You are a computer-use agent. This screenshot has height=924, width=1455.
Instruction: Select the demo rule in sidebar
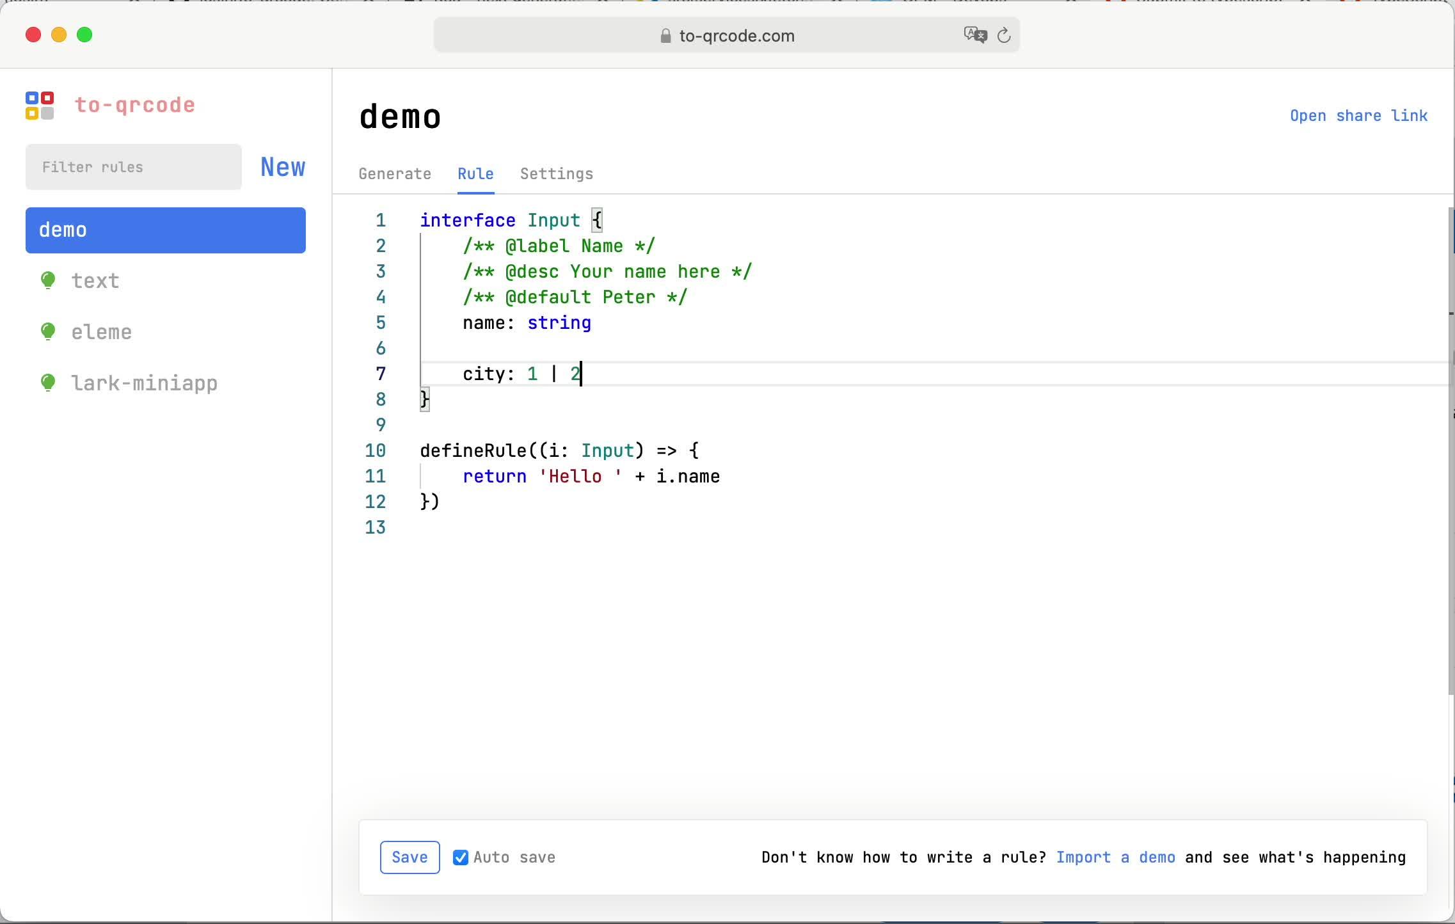pos(165,230)
